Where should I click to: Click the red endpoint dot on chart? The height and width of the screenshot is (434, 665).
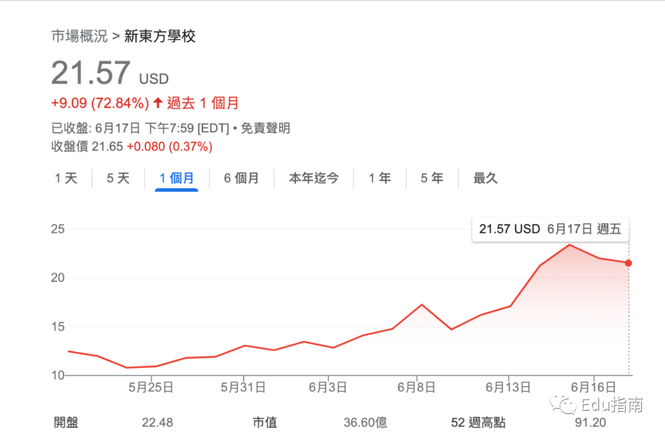point(629,263)
